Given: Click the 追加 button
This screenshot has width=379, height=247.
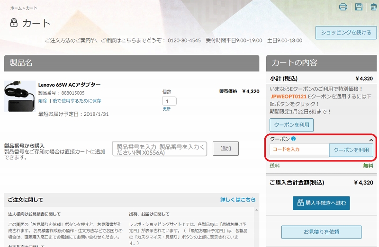Looking at the screenshot, I should pyautogui.click(x=226, y=149).
